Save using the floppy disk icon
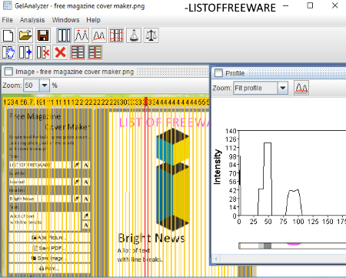This screenshot has width=346, height=278. click(x=43, y=35)
